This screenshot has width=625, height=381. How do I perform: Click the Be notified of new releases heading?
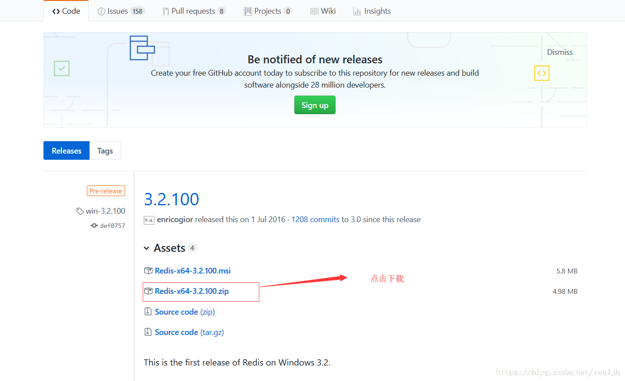pyautogui.click(x=315, y=59)
